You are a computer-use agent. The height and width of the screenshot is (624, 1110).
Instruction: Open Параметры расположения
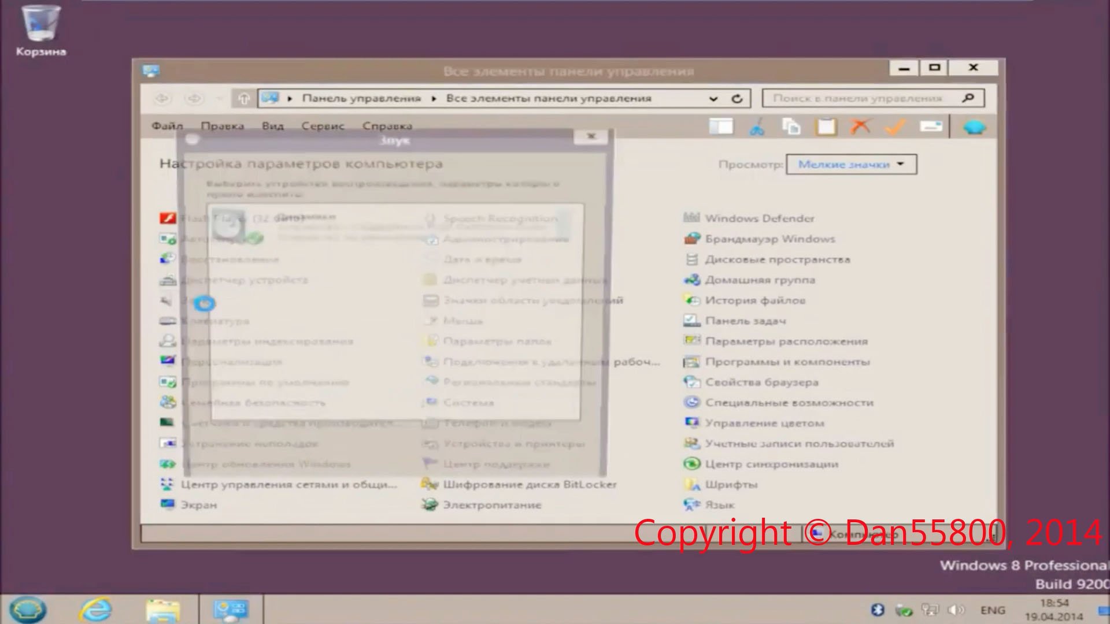click(786, 341)
